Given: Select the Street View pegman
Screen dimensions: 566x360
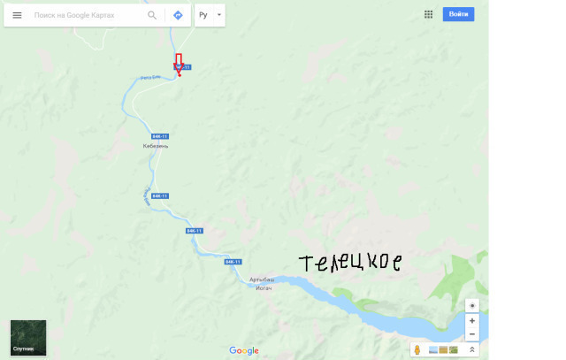Looking at the screenshot, I should pos(417,350).
